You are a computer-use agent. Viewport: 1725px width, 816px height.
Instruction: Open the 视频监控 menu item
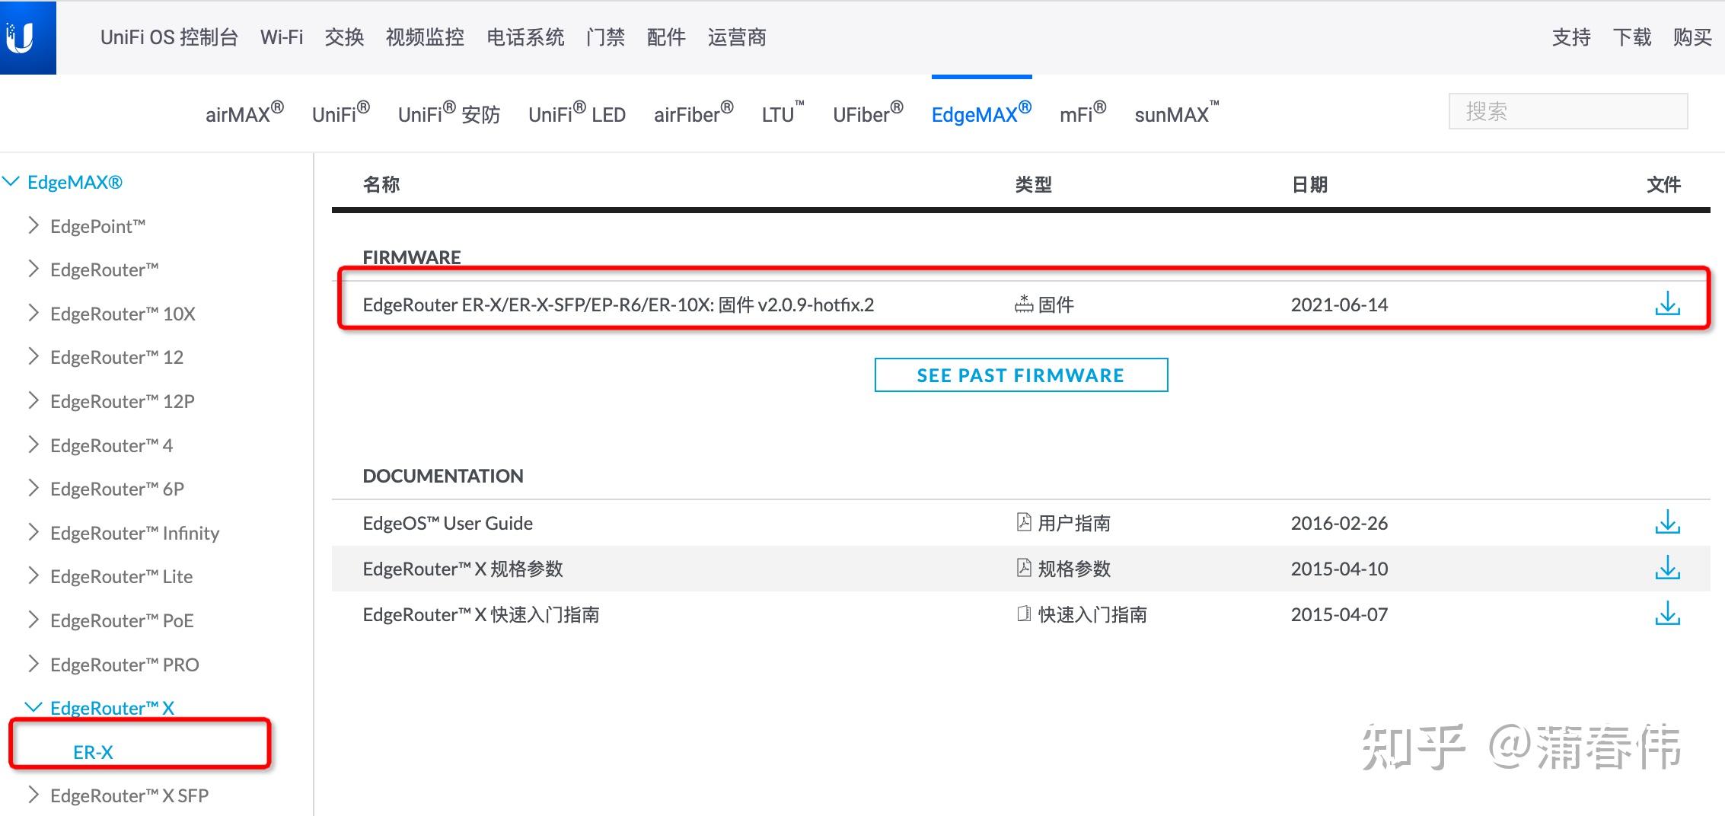click(426, 37)
